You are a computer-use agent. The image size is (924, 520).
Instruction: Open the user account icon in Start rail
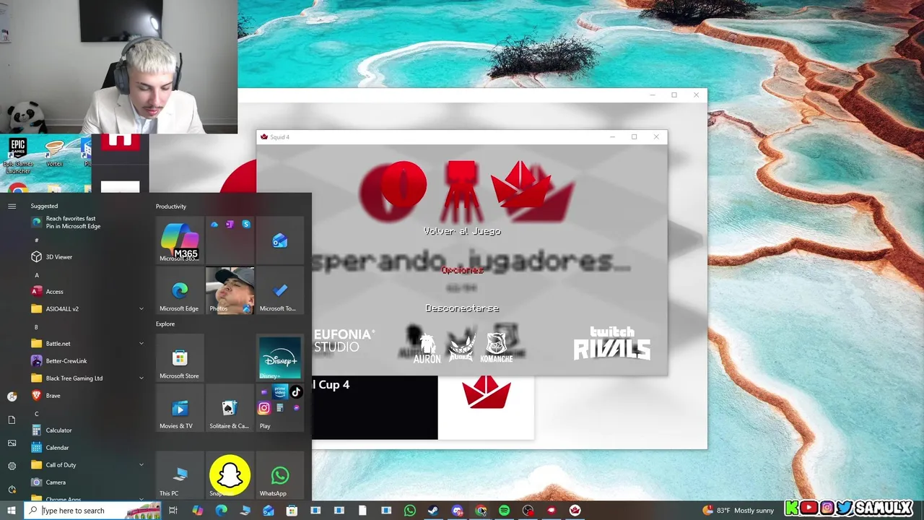click(x=12, y=396)
